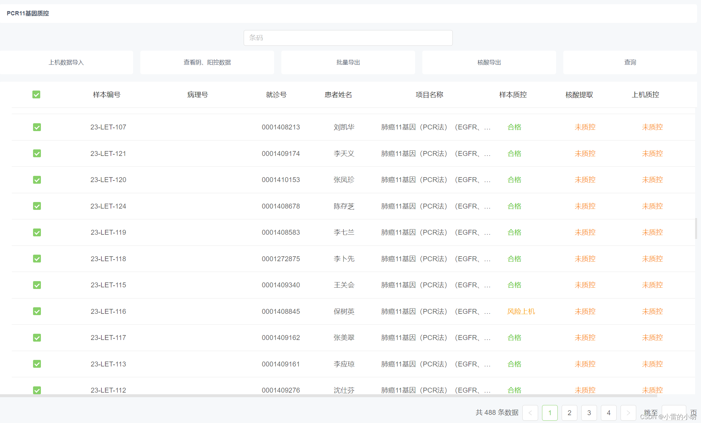Click the 上机数据导入 button
701x423 pixels.
click(x=66, y=62)
